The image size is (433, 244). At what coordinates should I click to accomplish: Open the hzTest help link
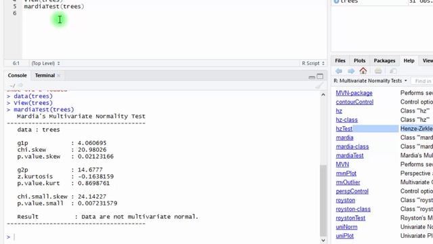click(344, 129)
